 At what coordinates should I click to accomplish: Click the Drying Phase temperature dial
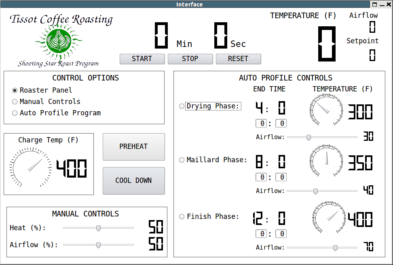click(x=326, y=111)
